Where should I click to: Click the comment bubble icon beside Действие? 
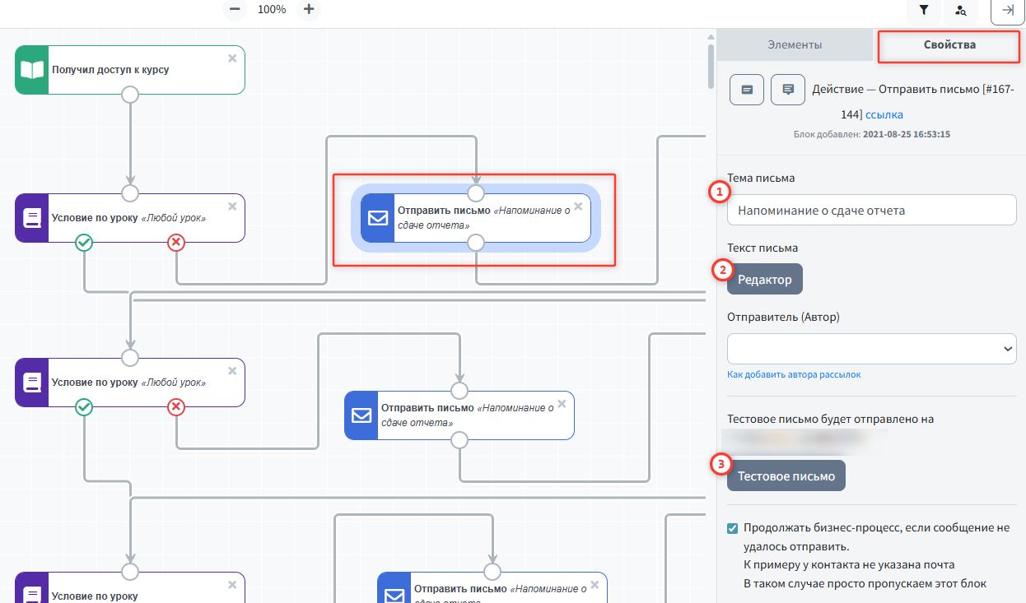[x=788, y=90]
